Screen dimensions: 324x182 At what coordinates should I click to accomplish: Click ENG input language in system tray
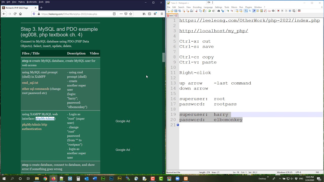301,179
